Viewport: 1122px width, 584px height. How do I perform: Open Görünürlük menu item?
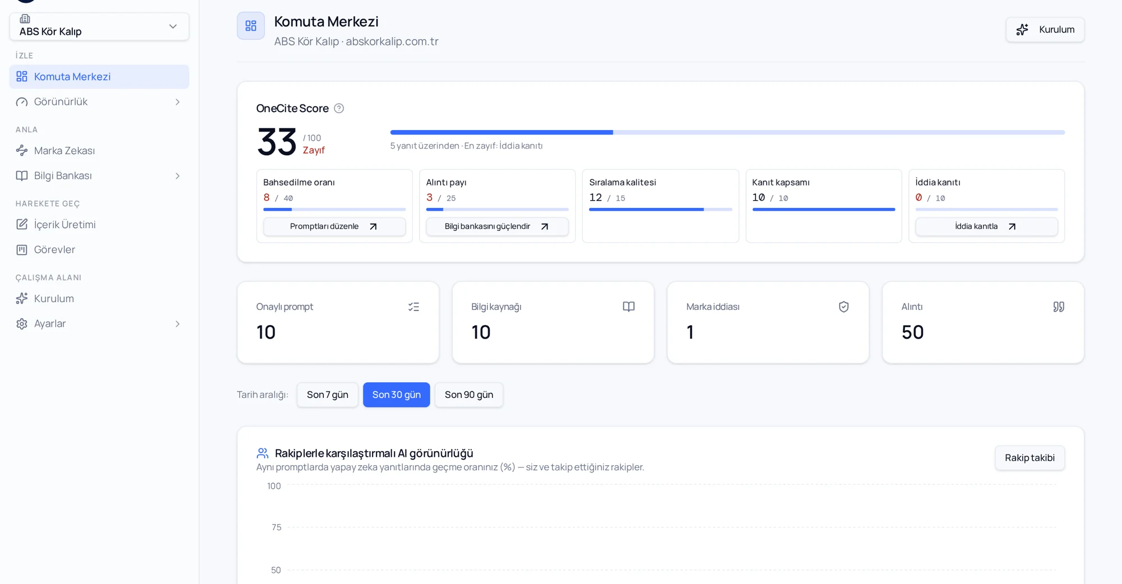tap(99, 101)
